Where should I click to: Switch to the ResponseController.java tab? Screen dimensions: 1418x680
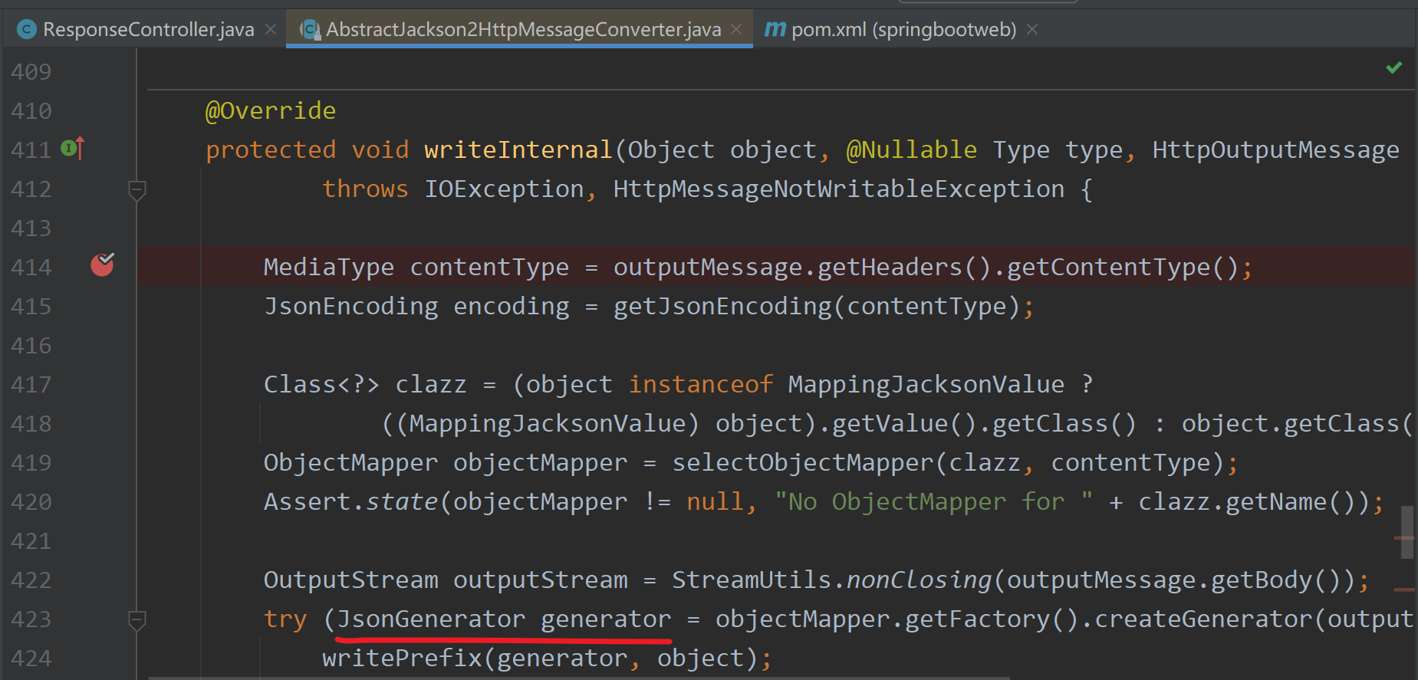coord(147,30)
